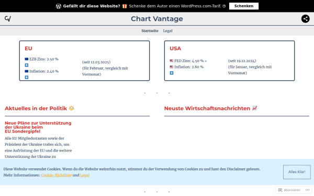Click the down arrow below EU Inflation

point(27,77)
